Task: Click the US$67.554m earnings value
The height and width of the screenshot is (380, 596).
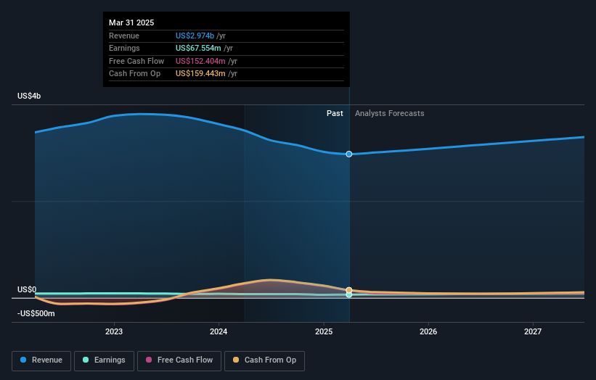Action: coord(198,48)
